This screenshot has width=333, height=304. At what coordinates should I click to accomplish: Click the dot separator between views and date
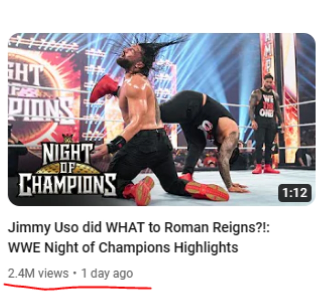coord(75,273)
